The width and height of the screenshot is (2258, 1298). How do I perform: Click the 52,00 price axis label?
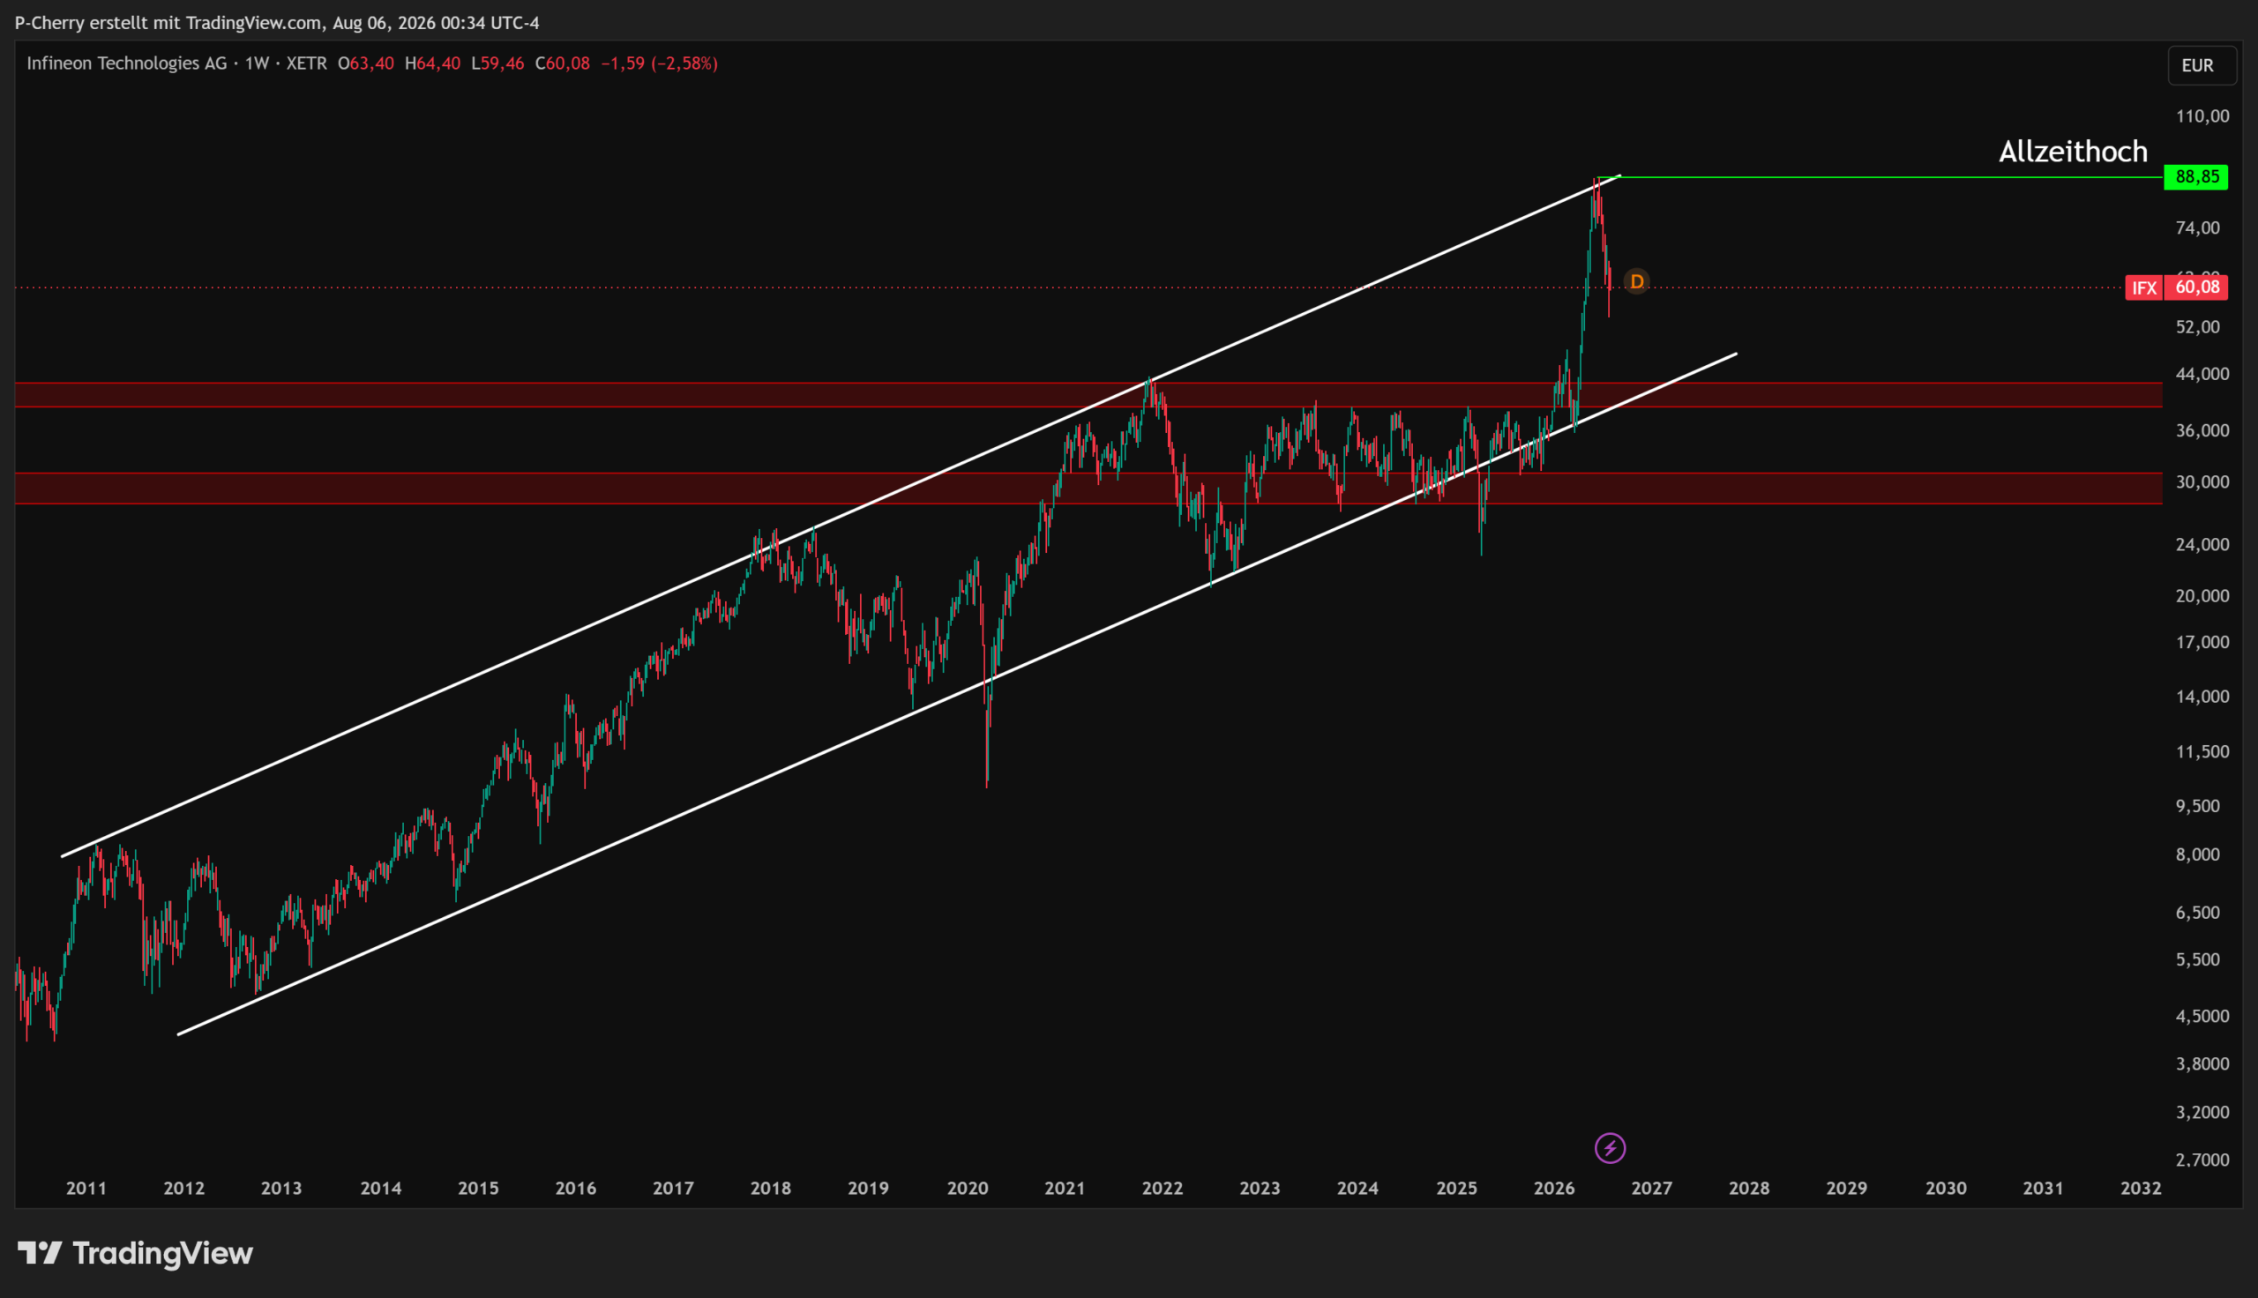(2197, 327)
